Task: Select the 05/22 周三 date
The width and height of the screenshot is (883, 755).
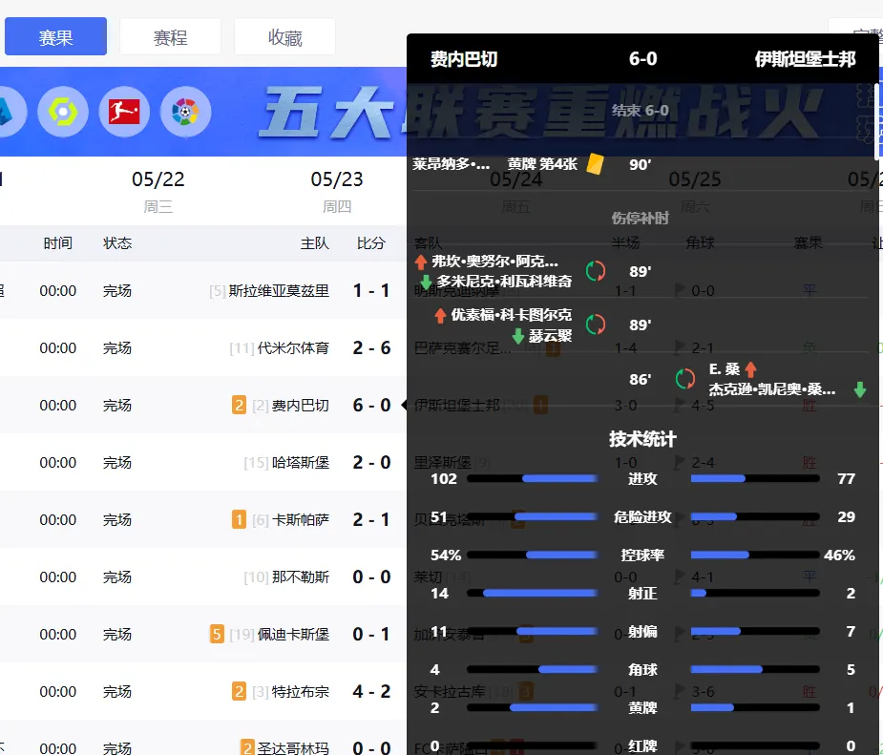Action: click(158, 192)
